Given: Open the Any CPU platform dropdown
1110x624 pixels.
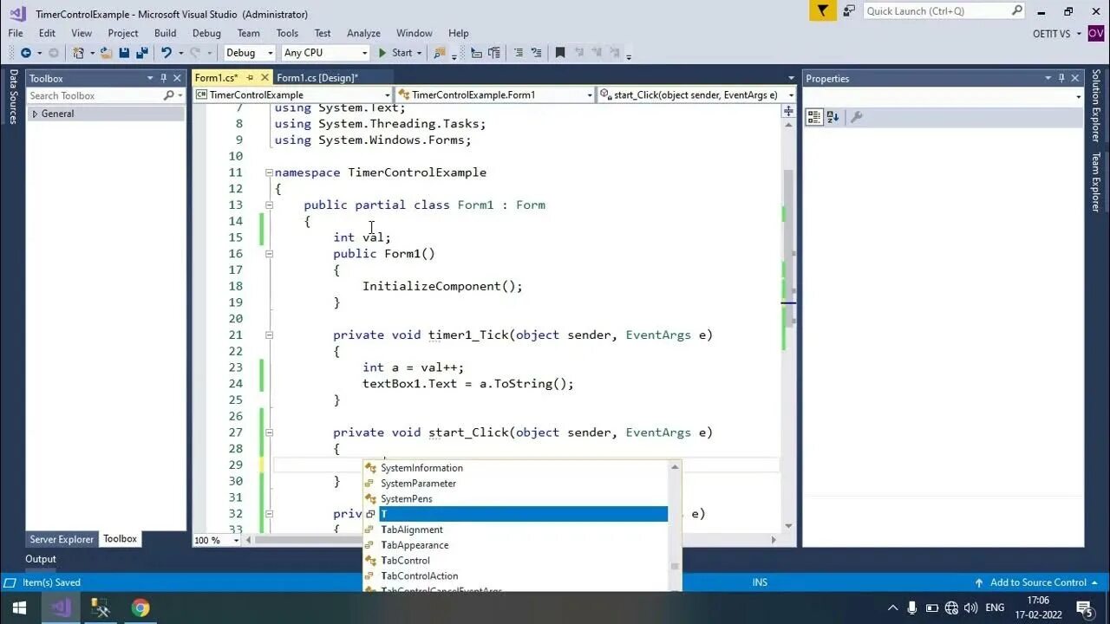Looking at the screenshot, I should point(325,53).
